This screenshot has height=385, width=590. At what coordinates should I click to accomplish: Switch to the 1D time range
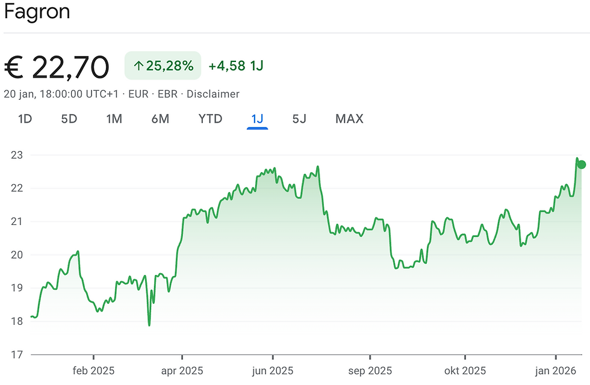point(25,119)
